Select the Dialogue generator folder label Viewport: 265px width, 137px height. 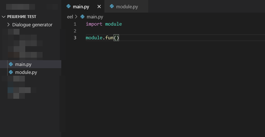pos(32,25)
